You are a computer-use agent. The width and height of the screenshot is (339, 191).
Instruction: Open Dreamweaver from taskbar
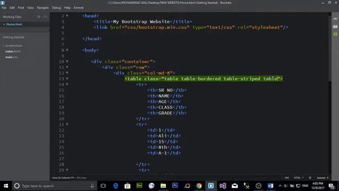(139, 186)
